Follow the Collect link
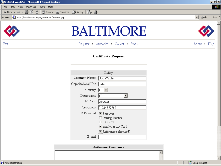This screenshot has width=221, height=166. (119, 44)
